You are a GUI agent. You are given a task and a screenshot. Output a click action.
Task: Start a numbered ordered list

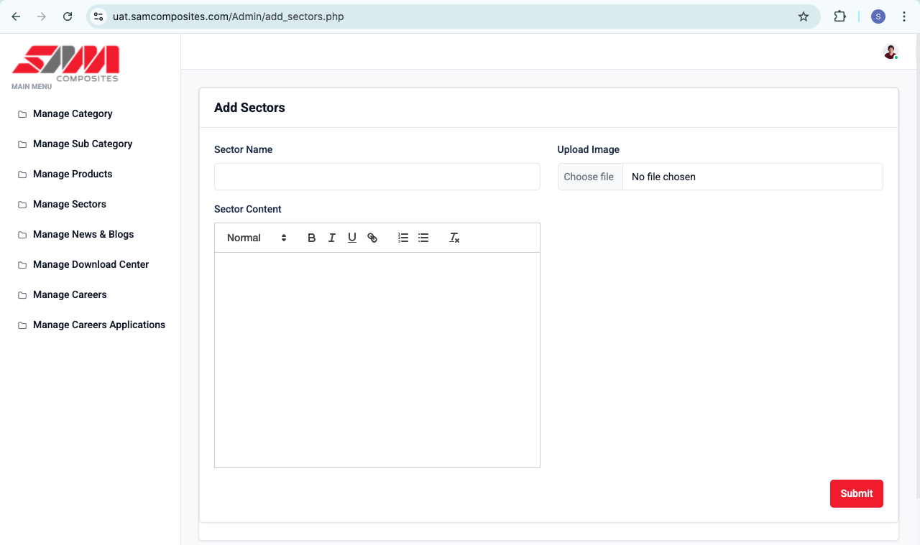pyautogui.click(x=403, y=238)
